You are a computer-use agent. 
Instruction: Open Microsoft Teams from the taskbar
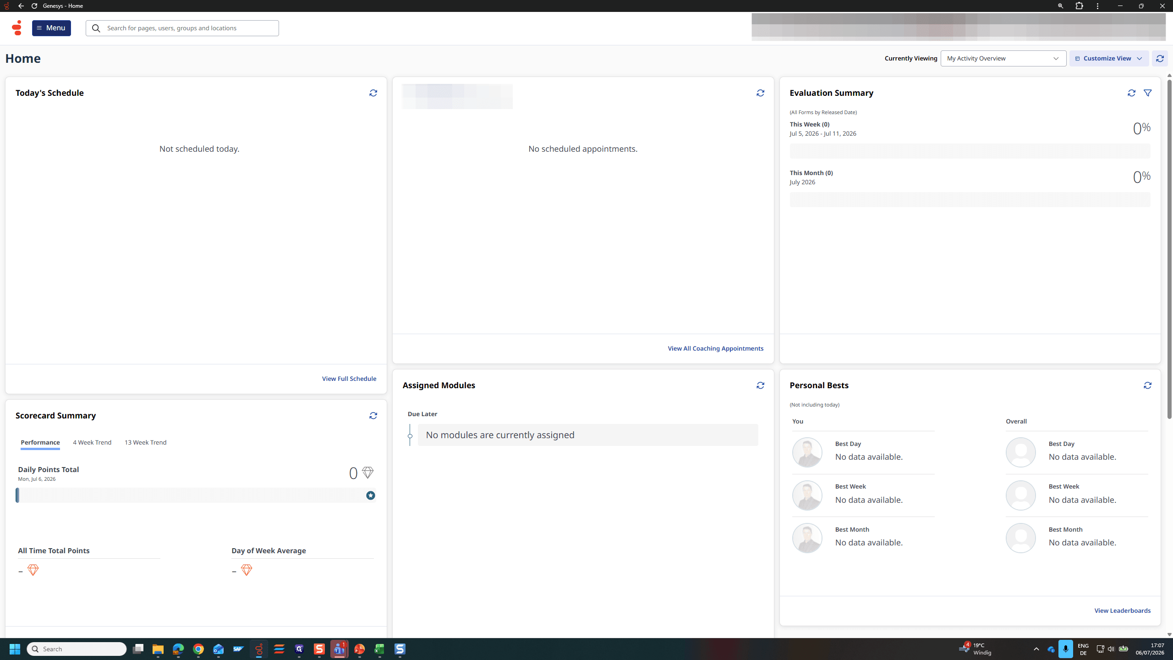pos(339,649)
